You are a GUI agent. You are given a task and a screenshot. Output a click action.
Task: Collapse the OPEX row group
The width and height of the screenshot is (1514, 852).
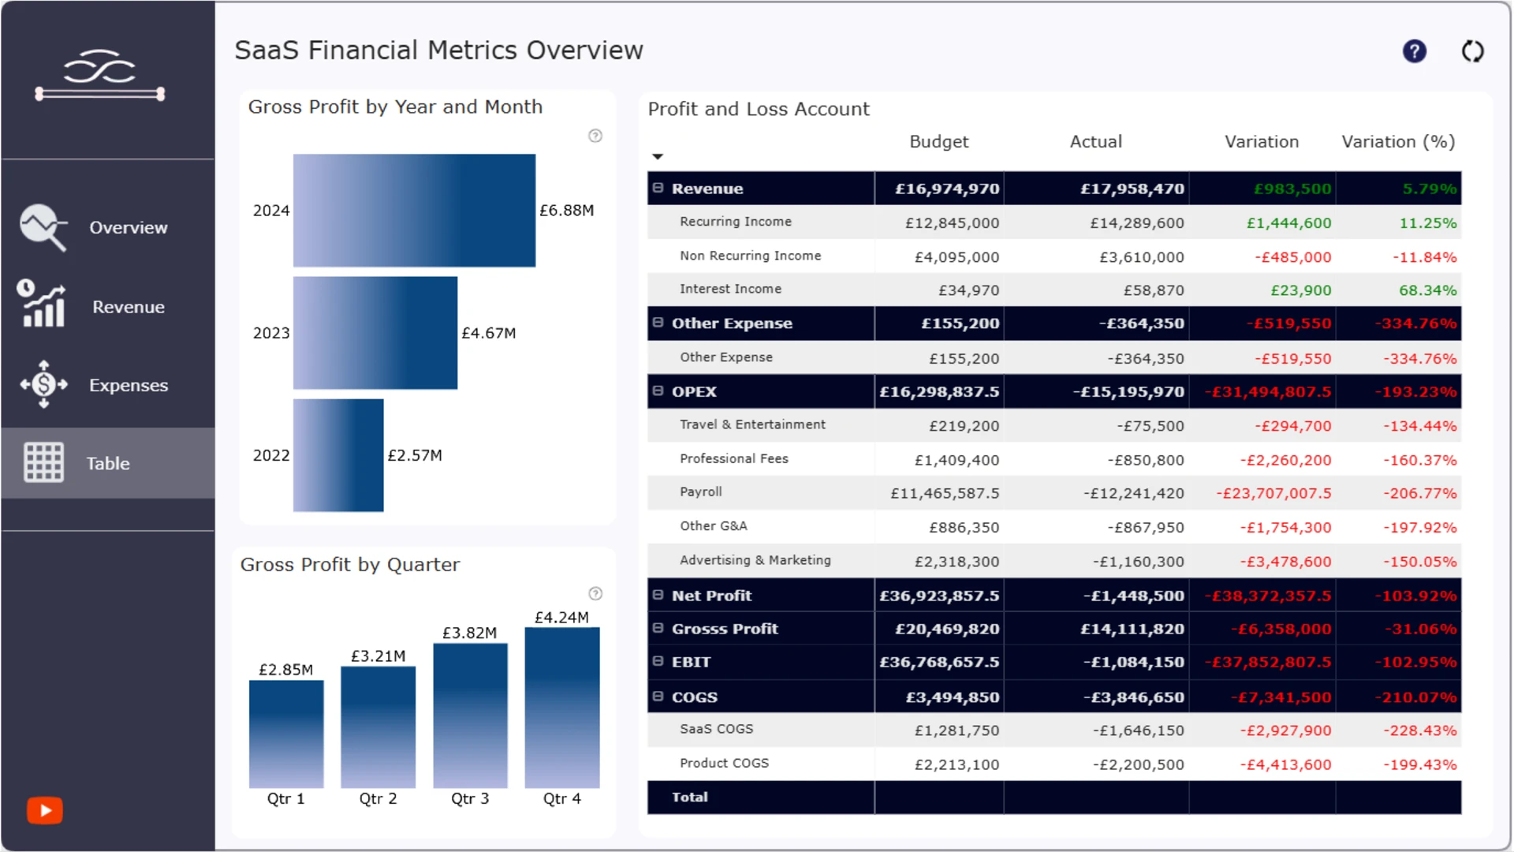tap(658, 390)
